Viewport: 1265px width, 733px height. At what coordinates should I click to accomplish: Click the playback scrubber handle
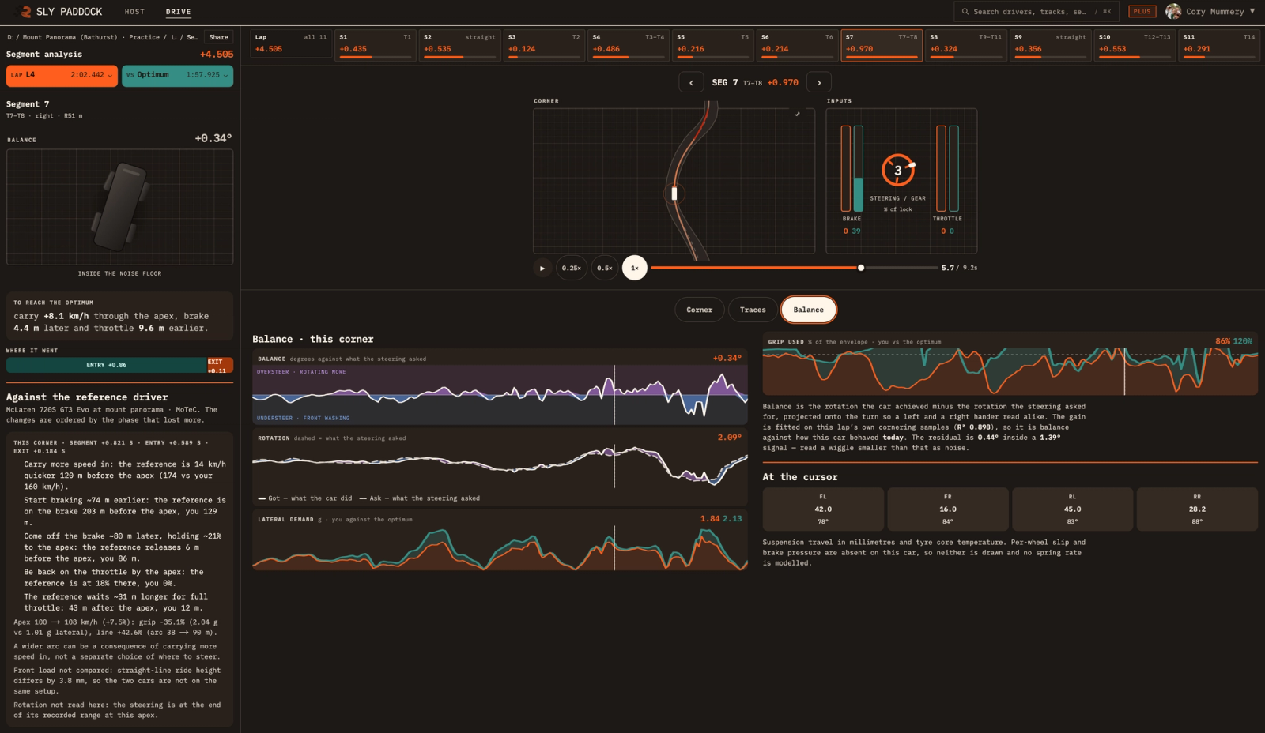tap(861, 268)
